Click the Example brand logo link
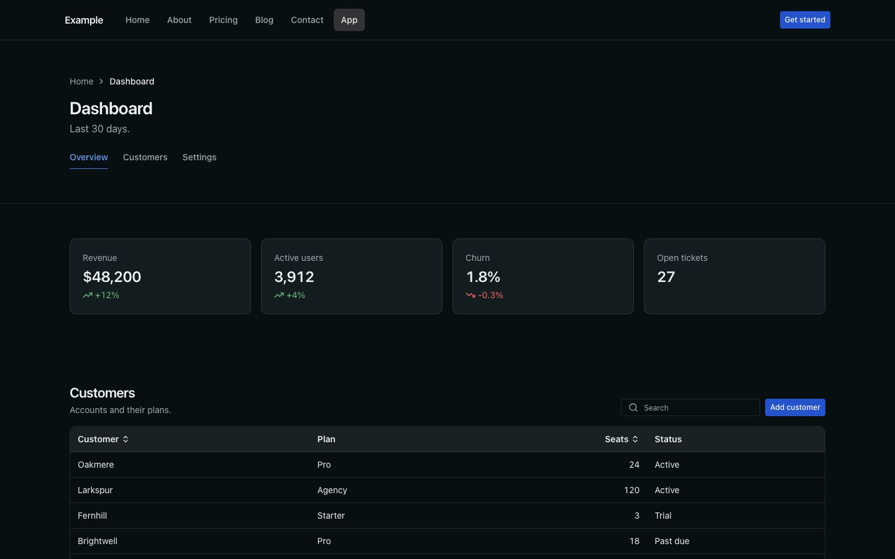 [84, 20]
